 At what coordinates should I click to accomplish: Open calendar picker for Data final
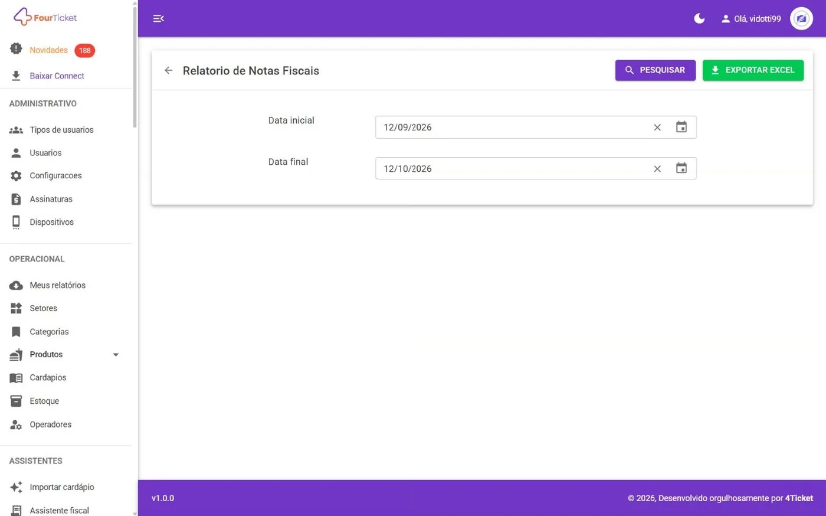click(681, 168)
